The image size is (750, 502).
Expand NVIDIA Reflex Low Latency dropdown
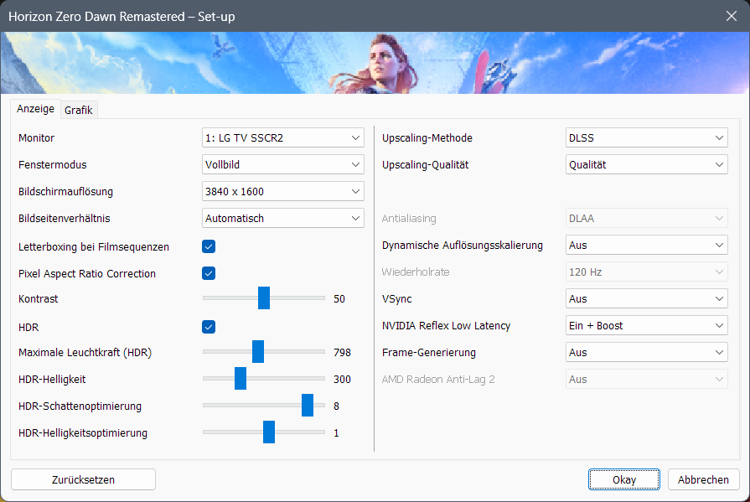tap(646, 325)
